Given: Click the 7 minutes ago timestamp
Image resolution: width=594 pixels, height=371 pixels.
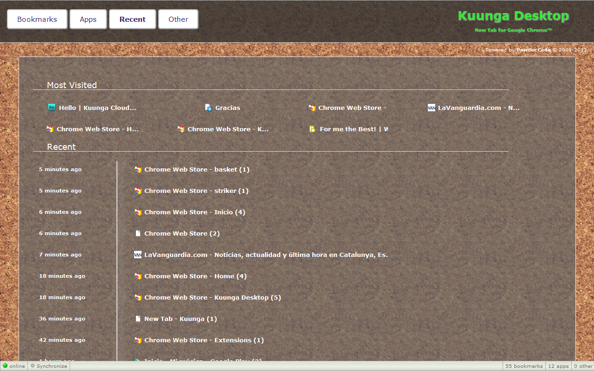Looking at the screenshot, I should (60, 255).
